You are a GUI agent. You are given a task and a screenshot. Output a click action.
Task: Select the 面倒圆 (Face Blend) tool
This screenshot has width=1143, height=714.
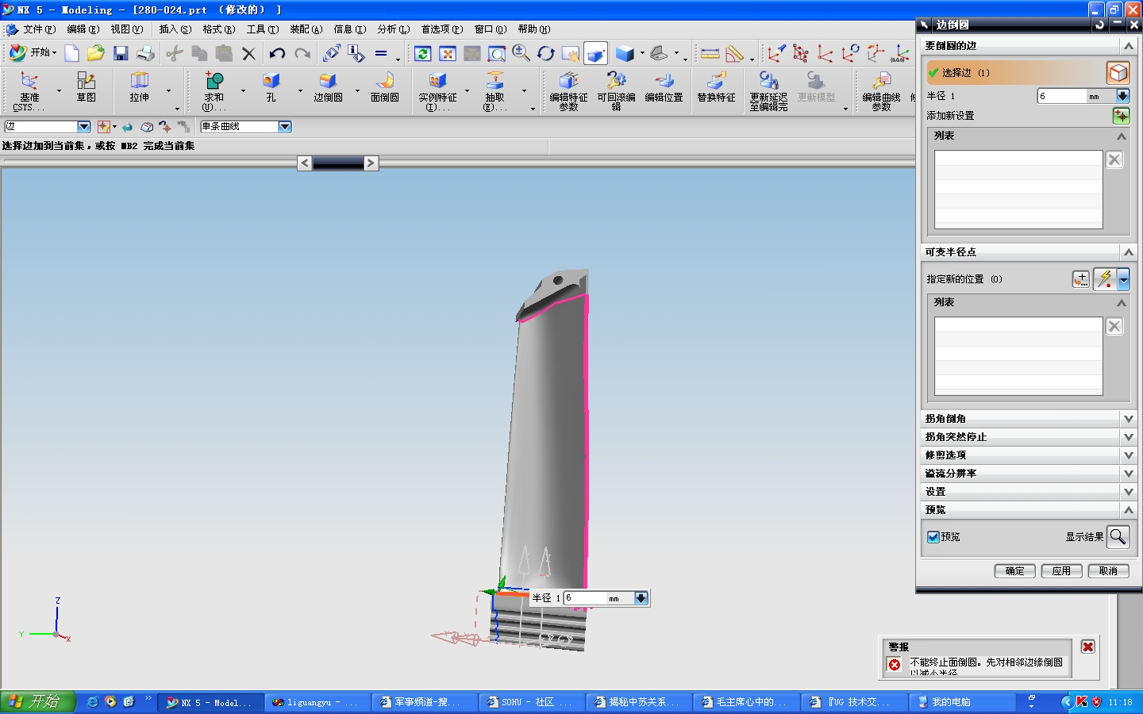(x=385, y=87)
